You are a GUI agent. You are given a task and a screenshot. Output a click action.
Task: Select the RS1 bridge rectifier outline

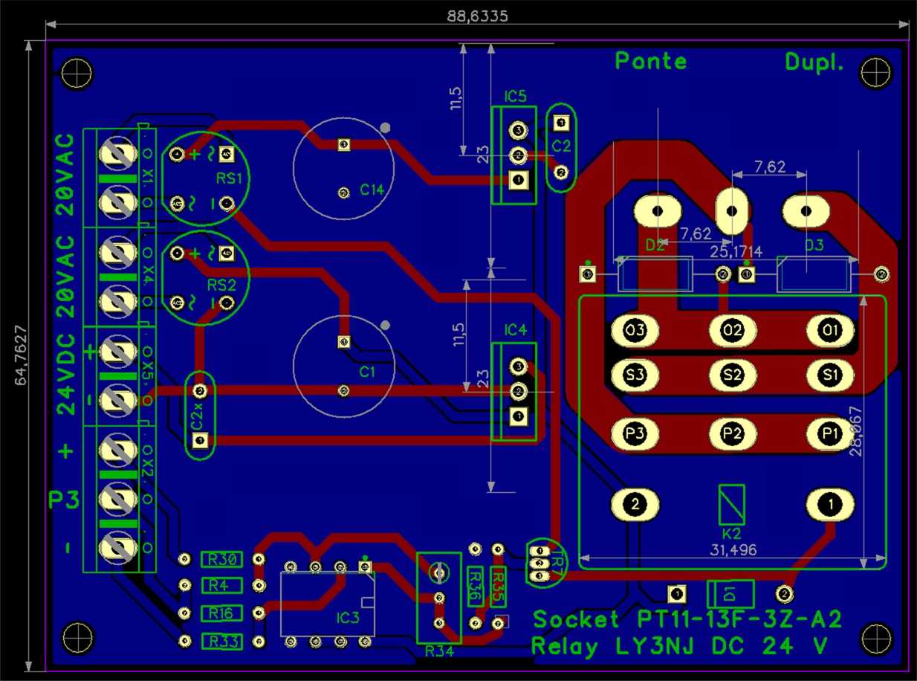pos(206,178)
